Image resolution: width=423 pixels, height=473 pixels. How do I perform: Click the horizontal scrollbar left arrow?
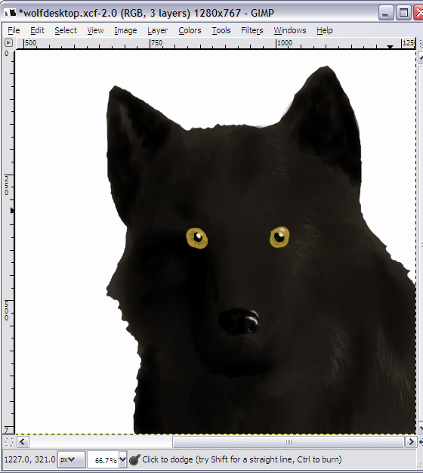pos(23,442)
